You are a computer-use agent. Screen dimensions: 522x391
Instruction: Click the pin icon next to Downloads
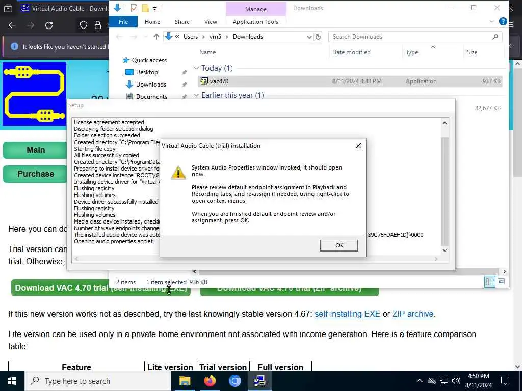(184, 85)
